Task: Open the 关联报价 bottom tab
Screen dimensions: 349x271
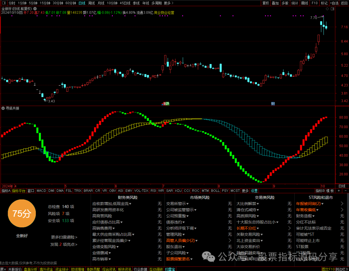Action: click(x=15, y=269)
